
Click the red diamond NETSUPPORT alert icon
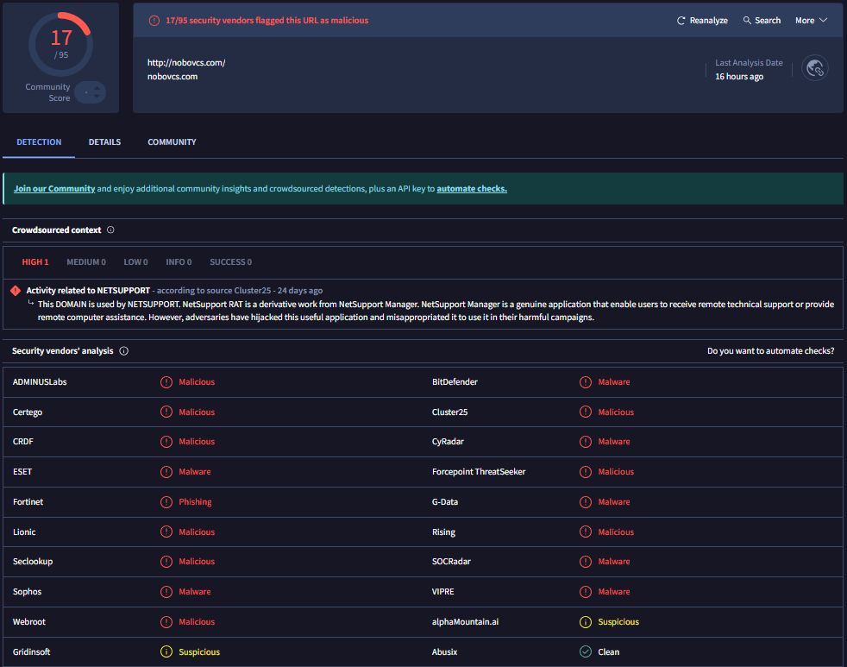click(x=16, y=291)
